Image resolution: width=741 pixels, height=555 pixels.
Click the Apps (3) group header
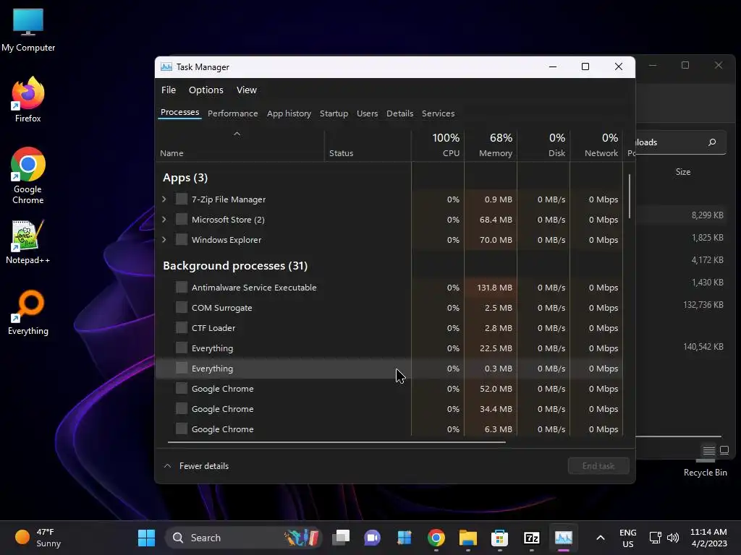[x=185, y=178]
